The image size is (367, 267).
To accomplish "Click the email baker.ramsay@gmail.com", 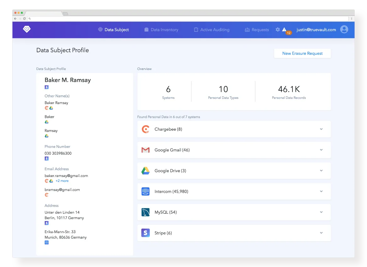I will click(x=66, y=176).
